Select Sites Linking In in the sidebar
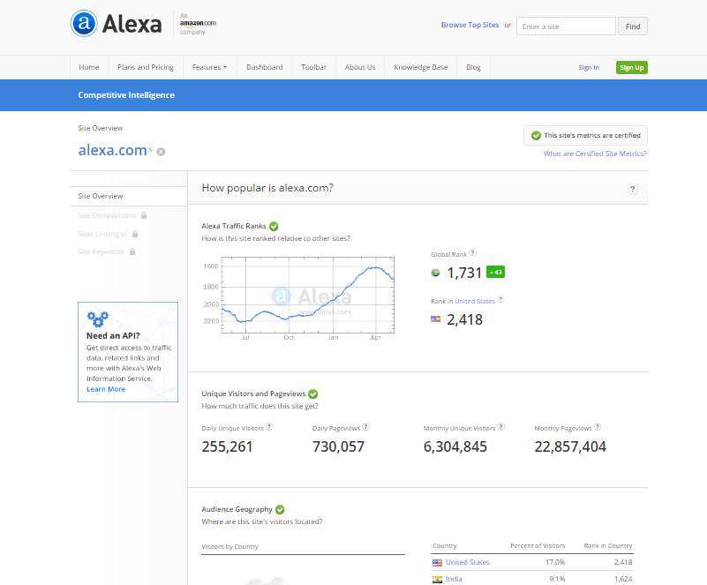Image resolution: width=707 pixels, height=585 pixels. (x=102, y=234)
